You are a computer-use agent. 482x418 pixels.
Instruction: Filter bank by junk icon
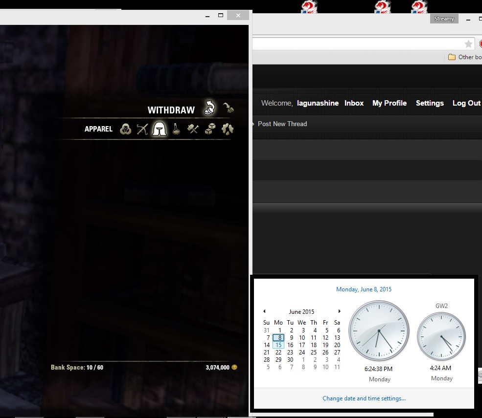[228, 129]
